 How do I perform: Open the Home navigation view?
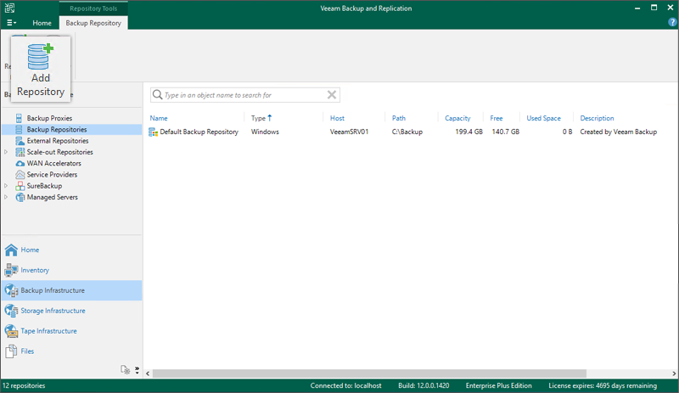(71, 250)
